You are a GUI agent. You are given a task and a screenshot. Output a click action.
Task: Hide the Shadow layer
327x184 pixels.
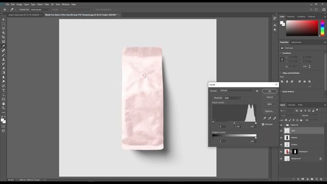tap(281, 145)
